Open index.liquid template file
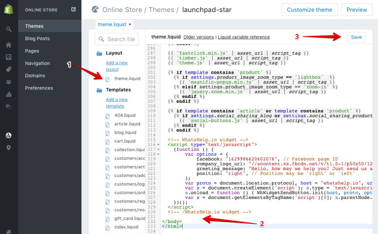The width and height of the screenshot is (378, 234). pos(126,227)
